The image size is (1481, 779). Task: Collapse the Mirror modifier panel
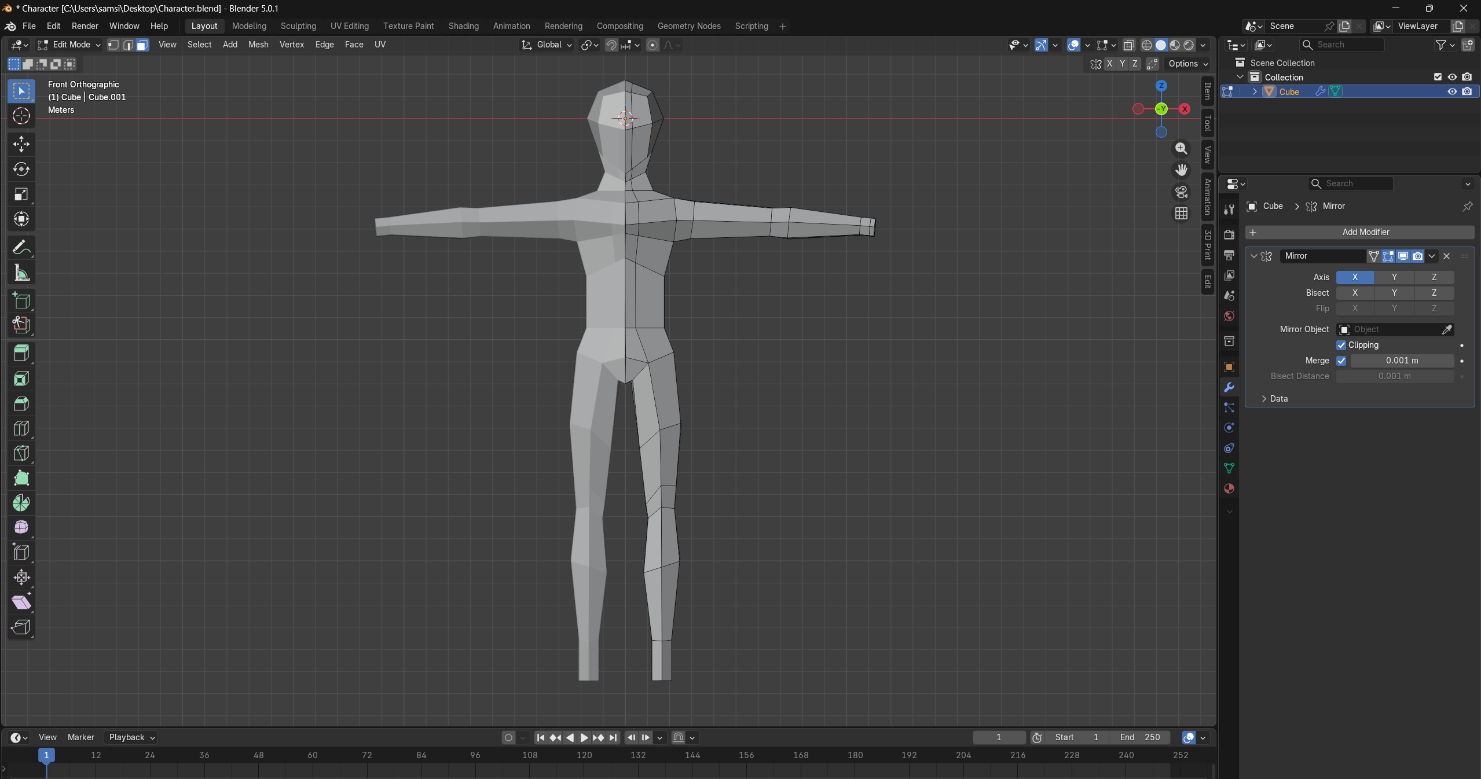coord(1253,256)
